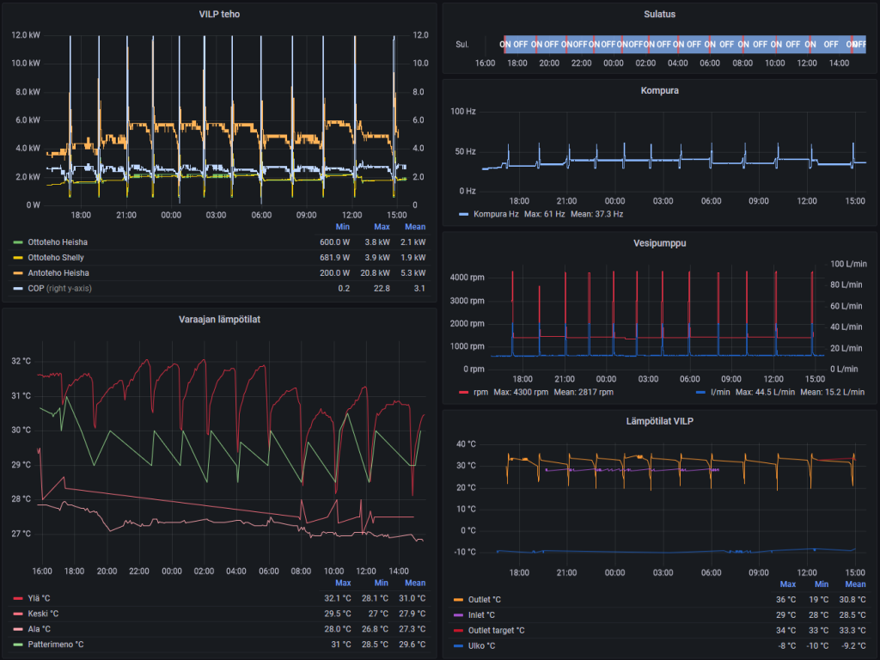
Task: Toggle the Ottoteho Heisha series in legend
Action: [x=58, y=242]
